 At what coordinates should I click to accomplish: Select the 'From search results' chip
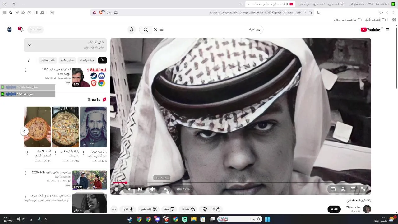[x=87, y=60]
